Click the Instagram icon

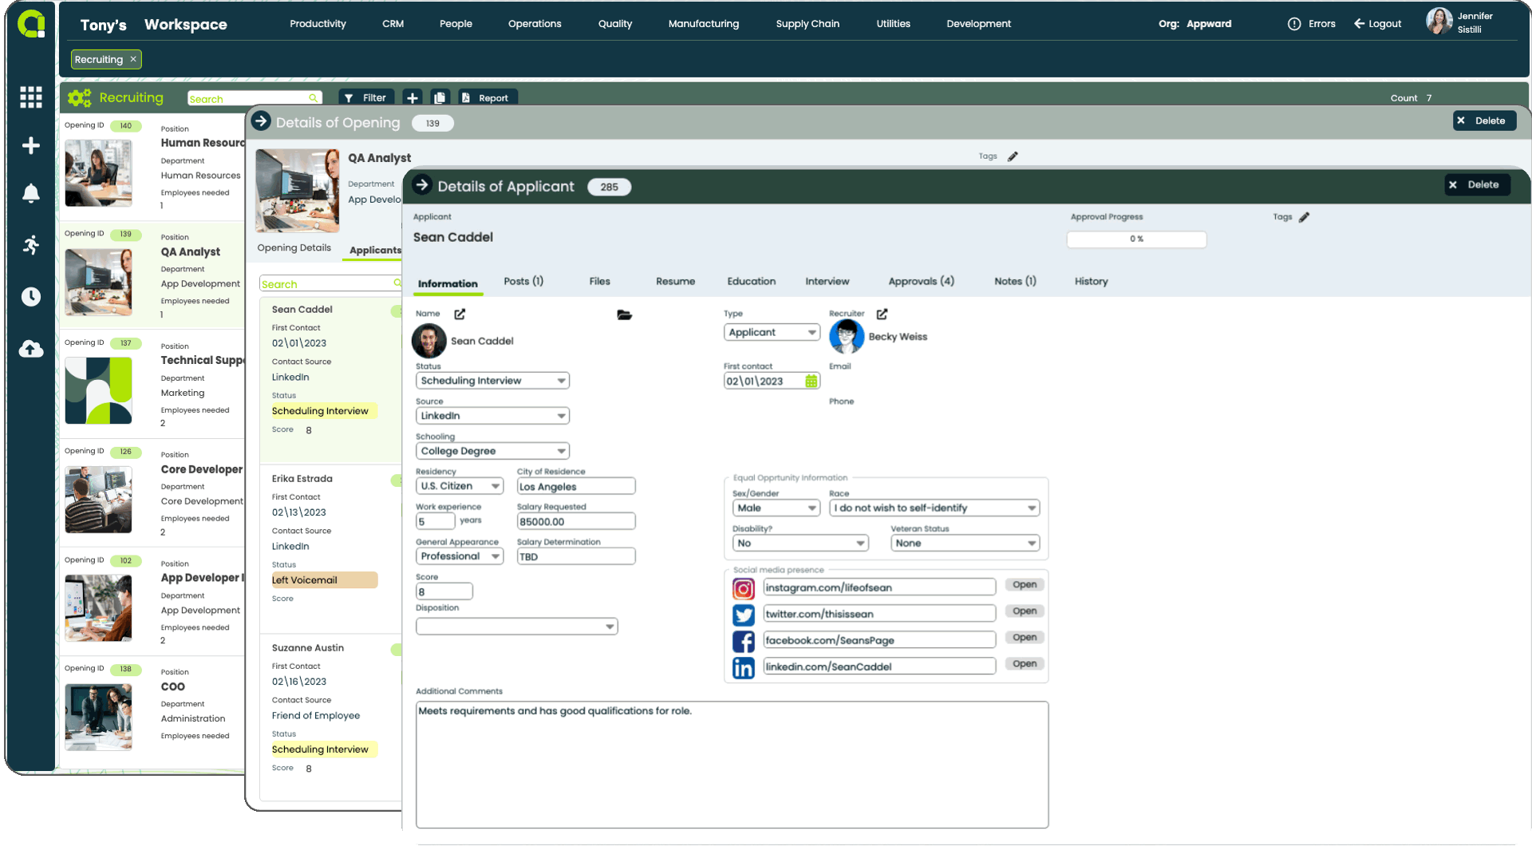(x=744, y=589)
